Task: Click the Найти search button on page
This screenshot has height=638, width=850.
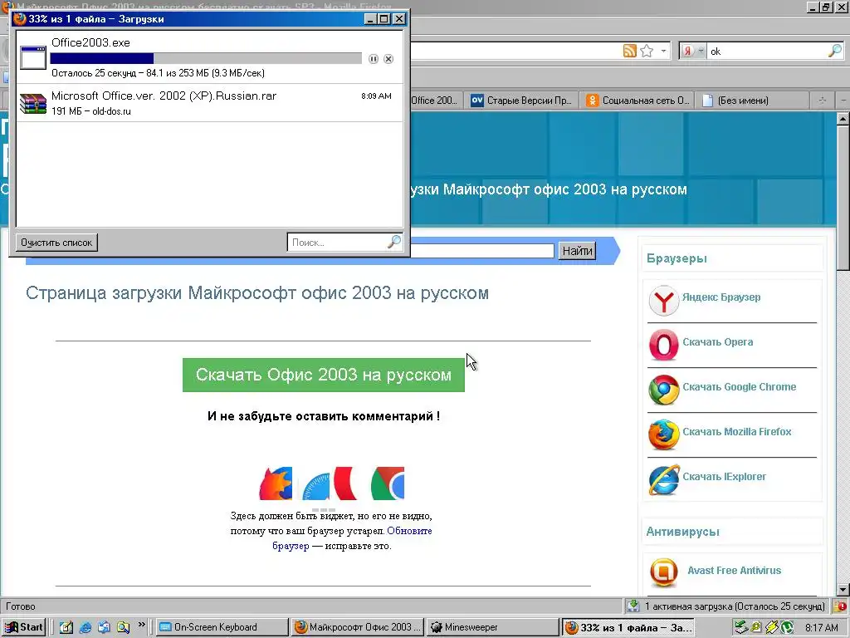Action: click(x=577, y=251)
